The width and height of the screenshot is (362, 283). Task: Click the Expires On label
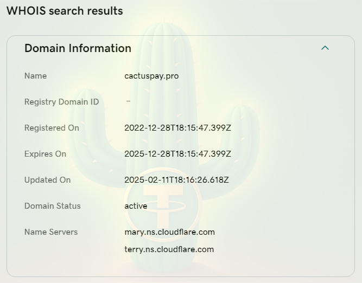(45, 154)
